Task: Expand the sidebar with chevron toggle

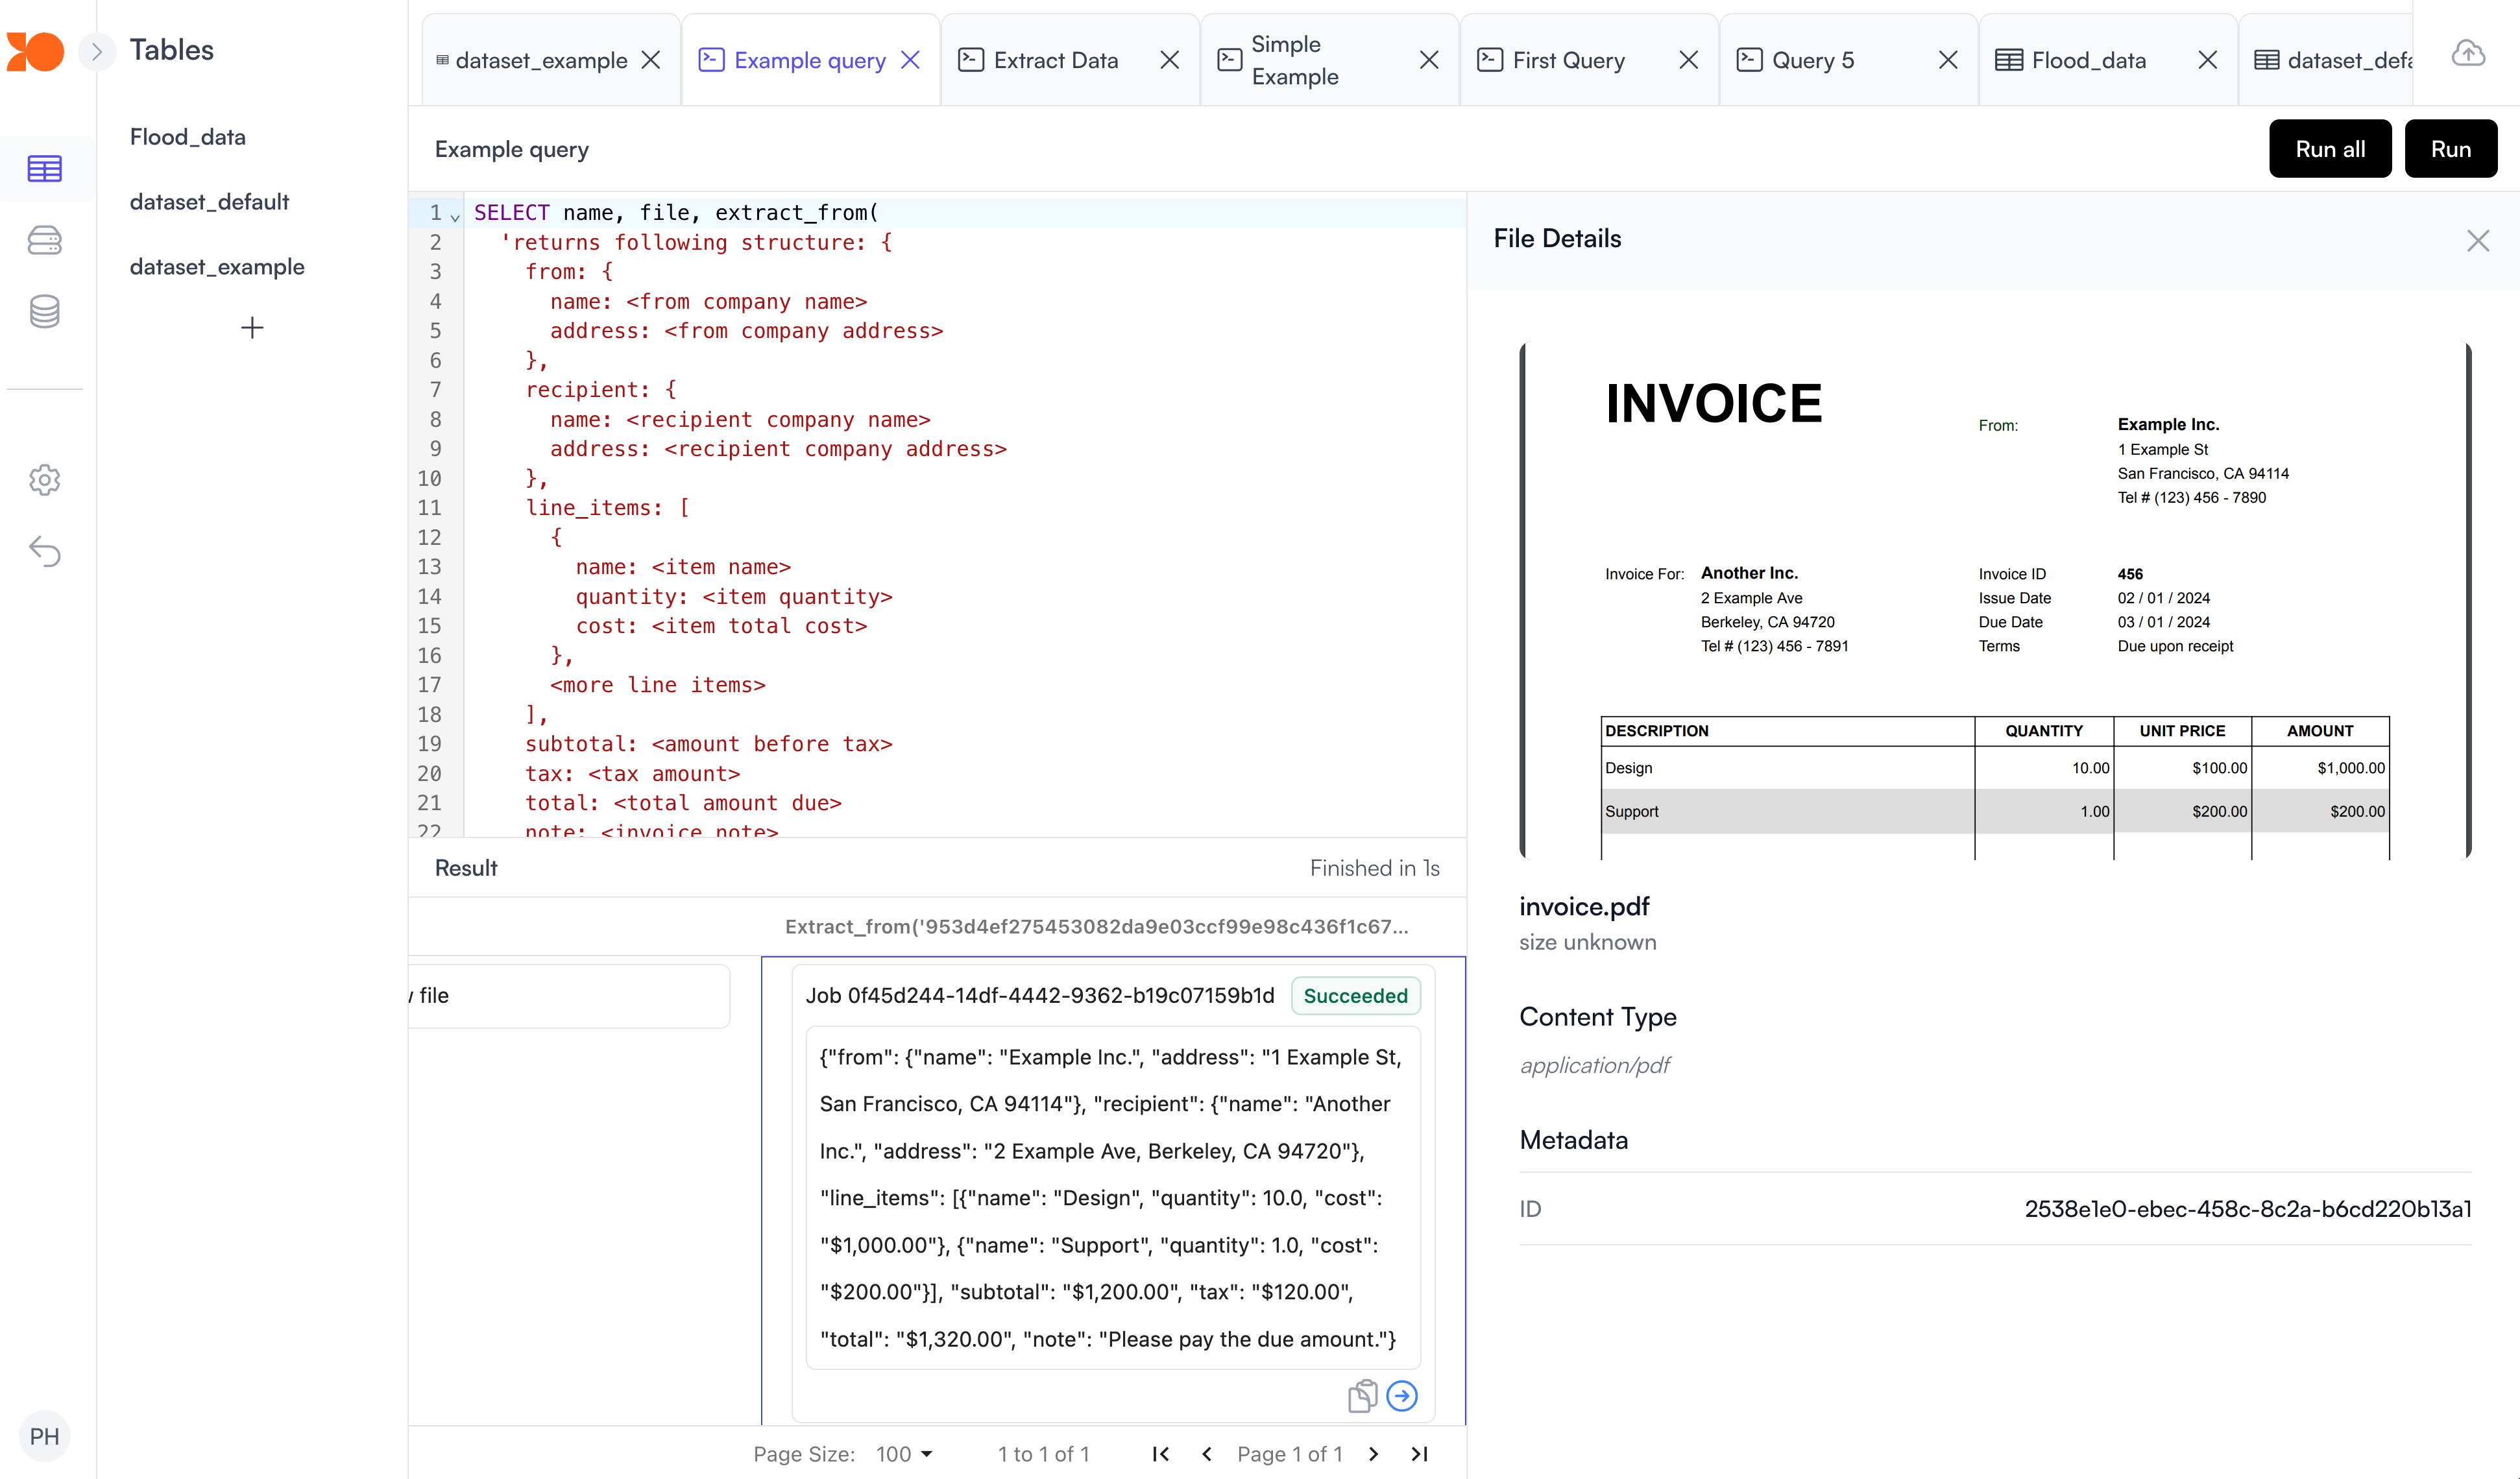Action: (96, 51)
